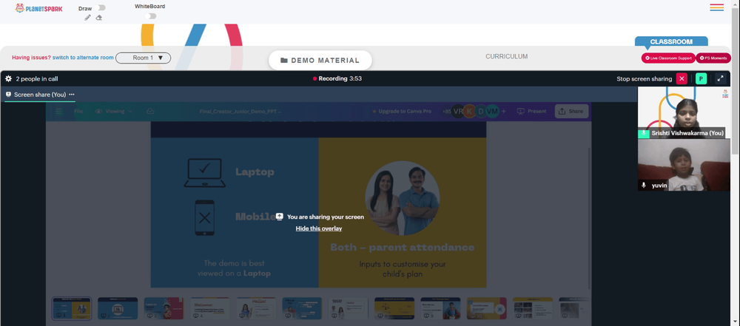Click red X to stop screen sharing

click(682, 79)
